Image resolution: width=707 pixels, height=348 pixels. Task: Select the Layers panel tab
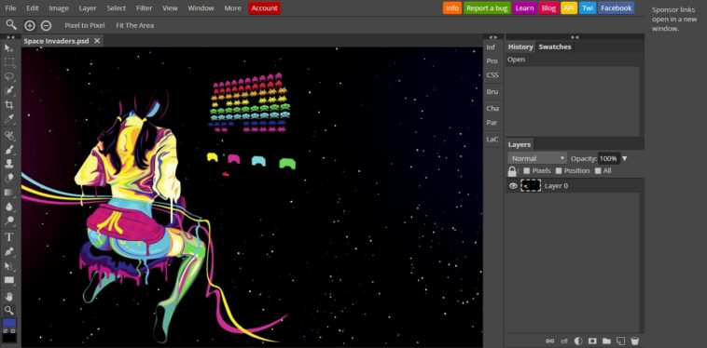520,144
